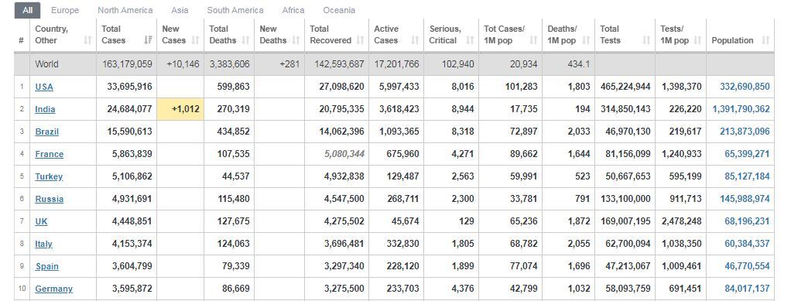Select World new deaths +281
Image resolution: width=791 pixels, height=301 pixels.
click(289, 64)
